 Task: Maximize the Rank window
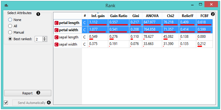click(x=200, y=4)
